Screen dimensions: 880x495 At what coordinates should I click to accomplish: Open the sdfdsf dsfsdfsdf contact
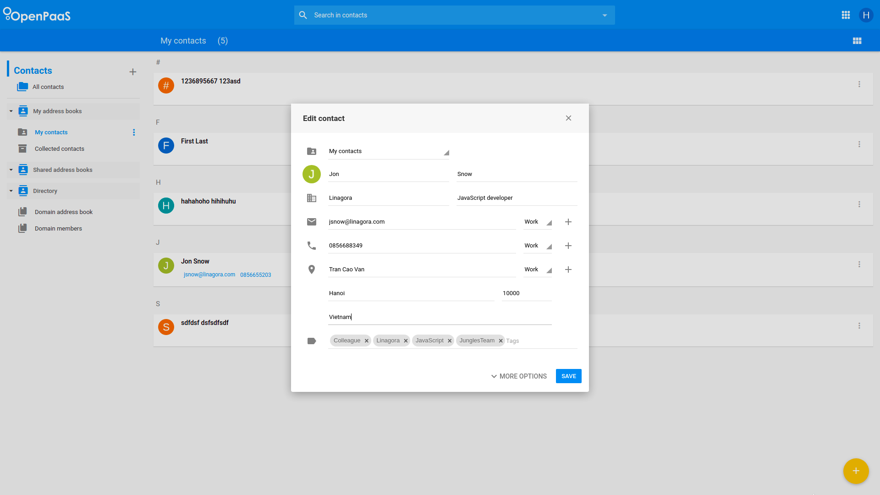[205, 323]
